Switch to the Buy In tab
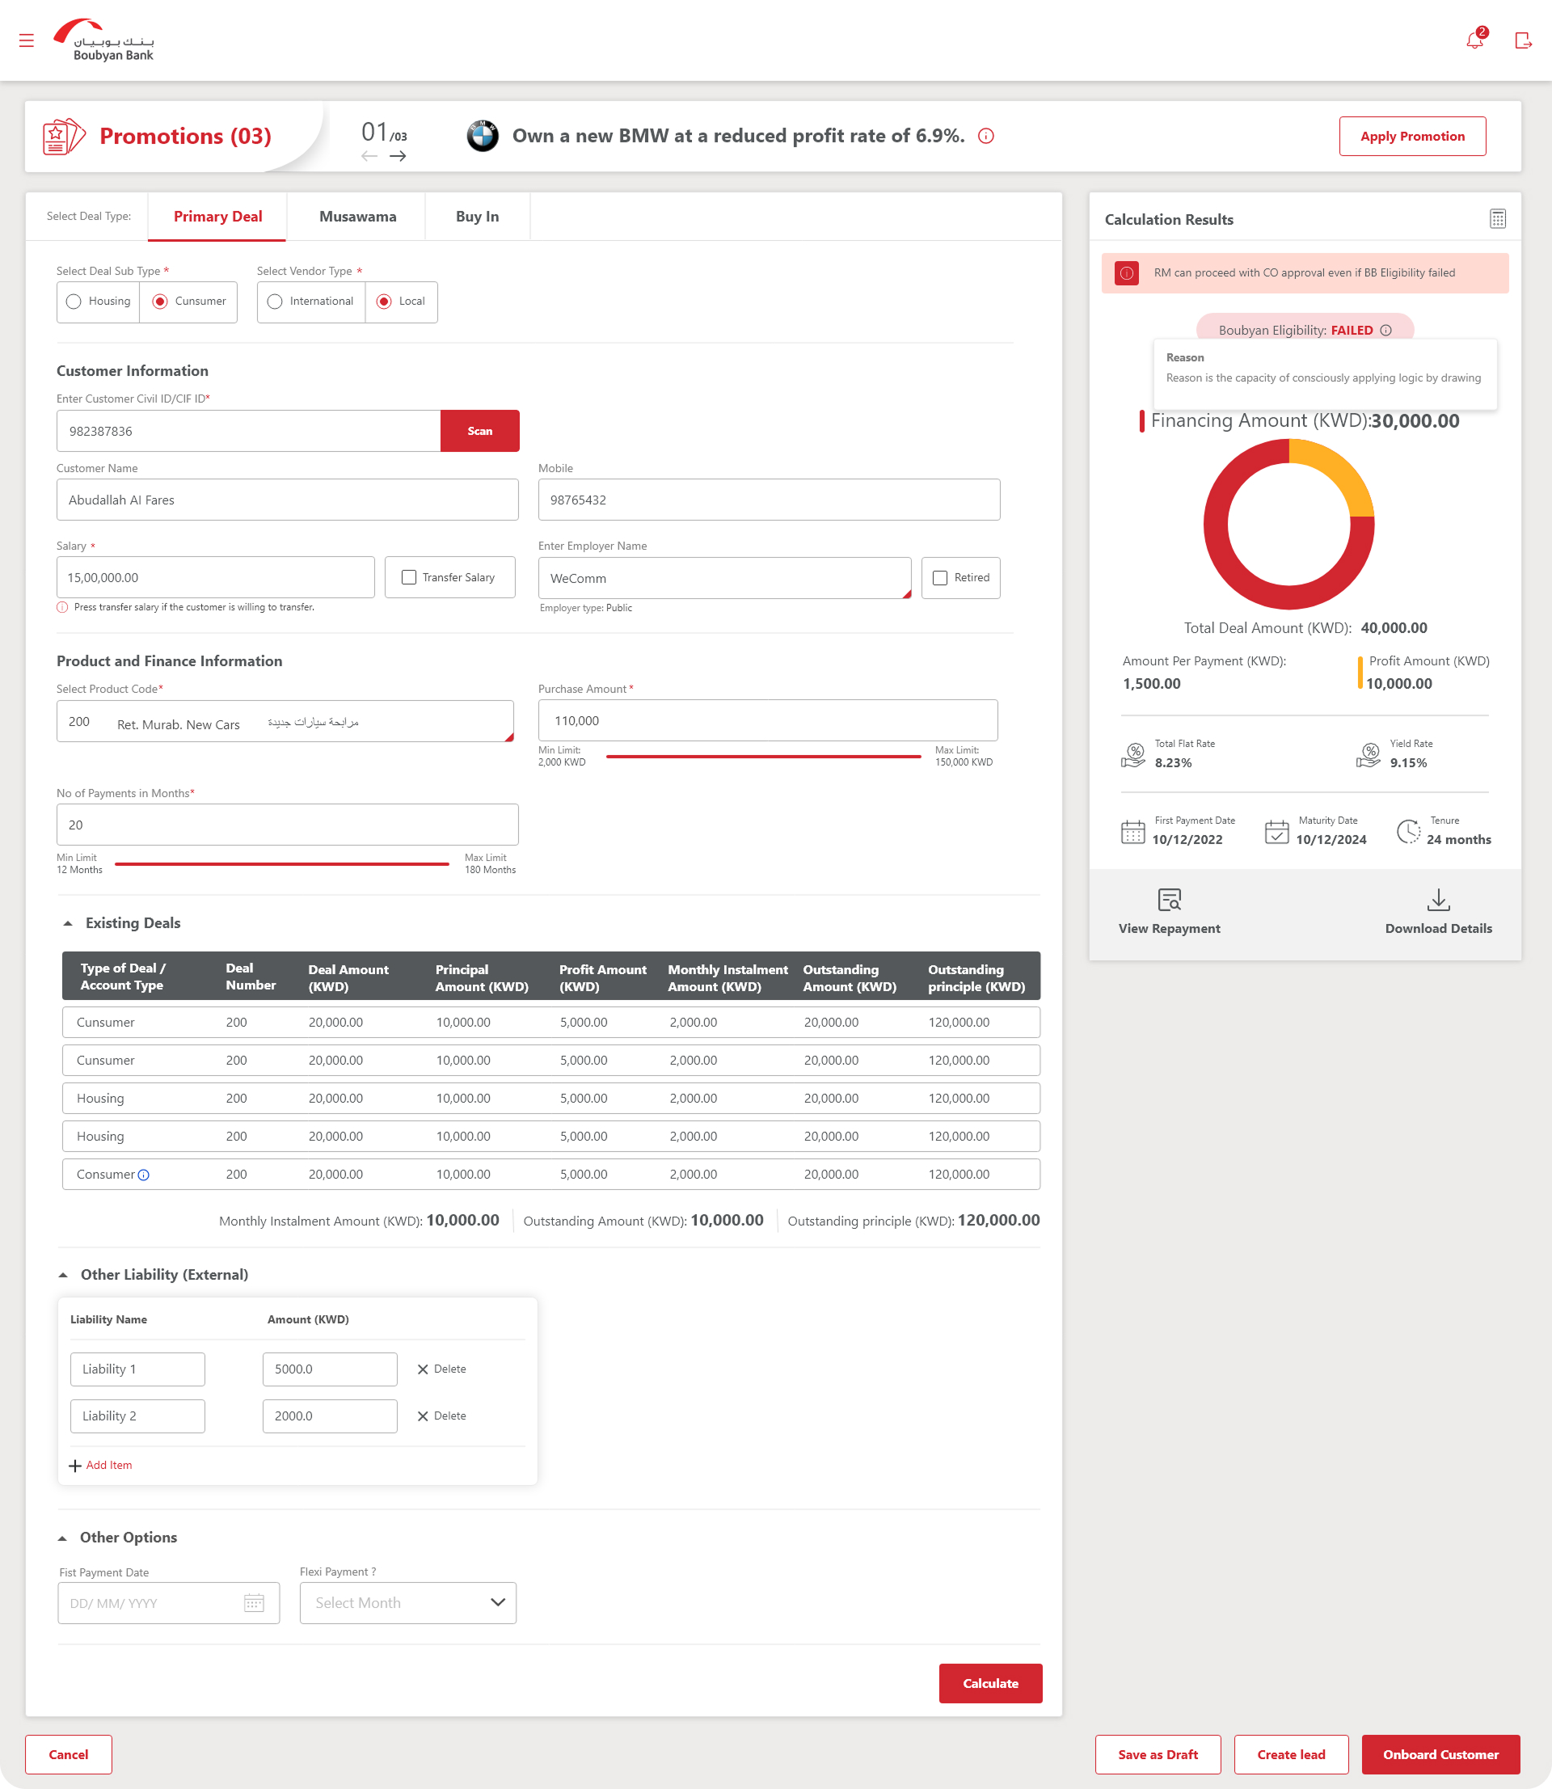1552x1789 pixels. click(476, 217)
